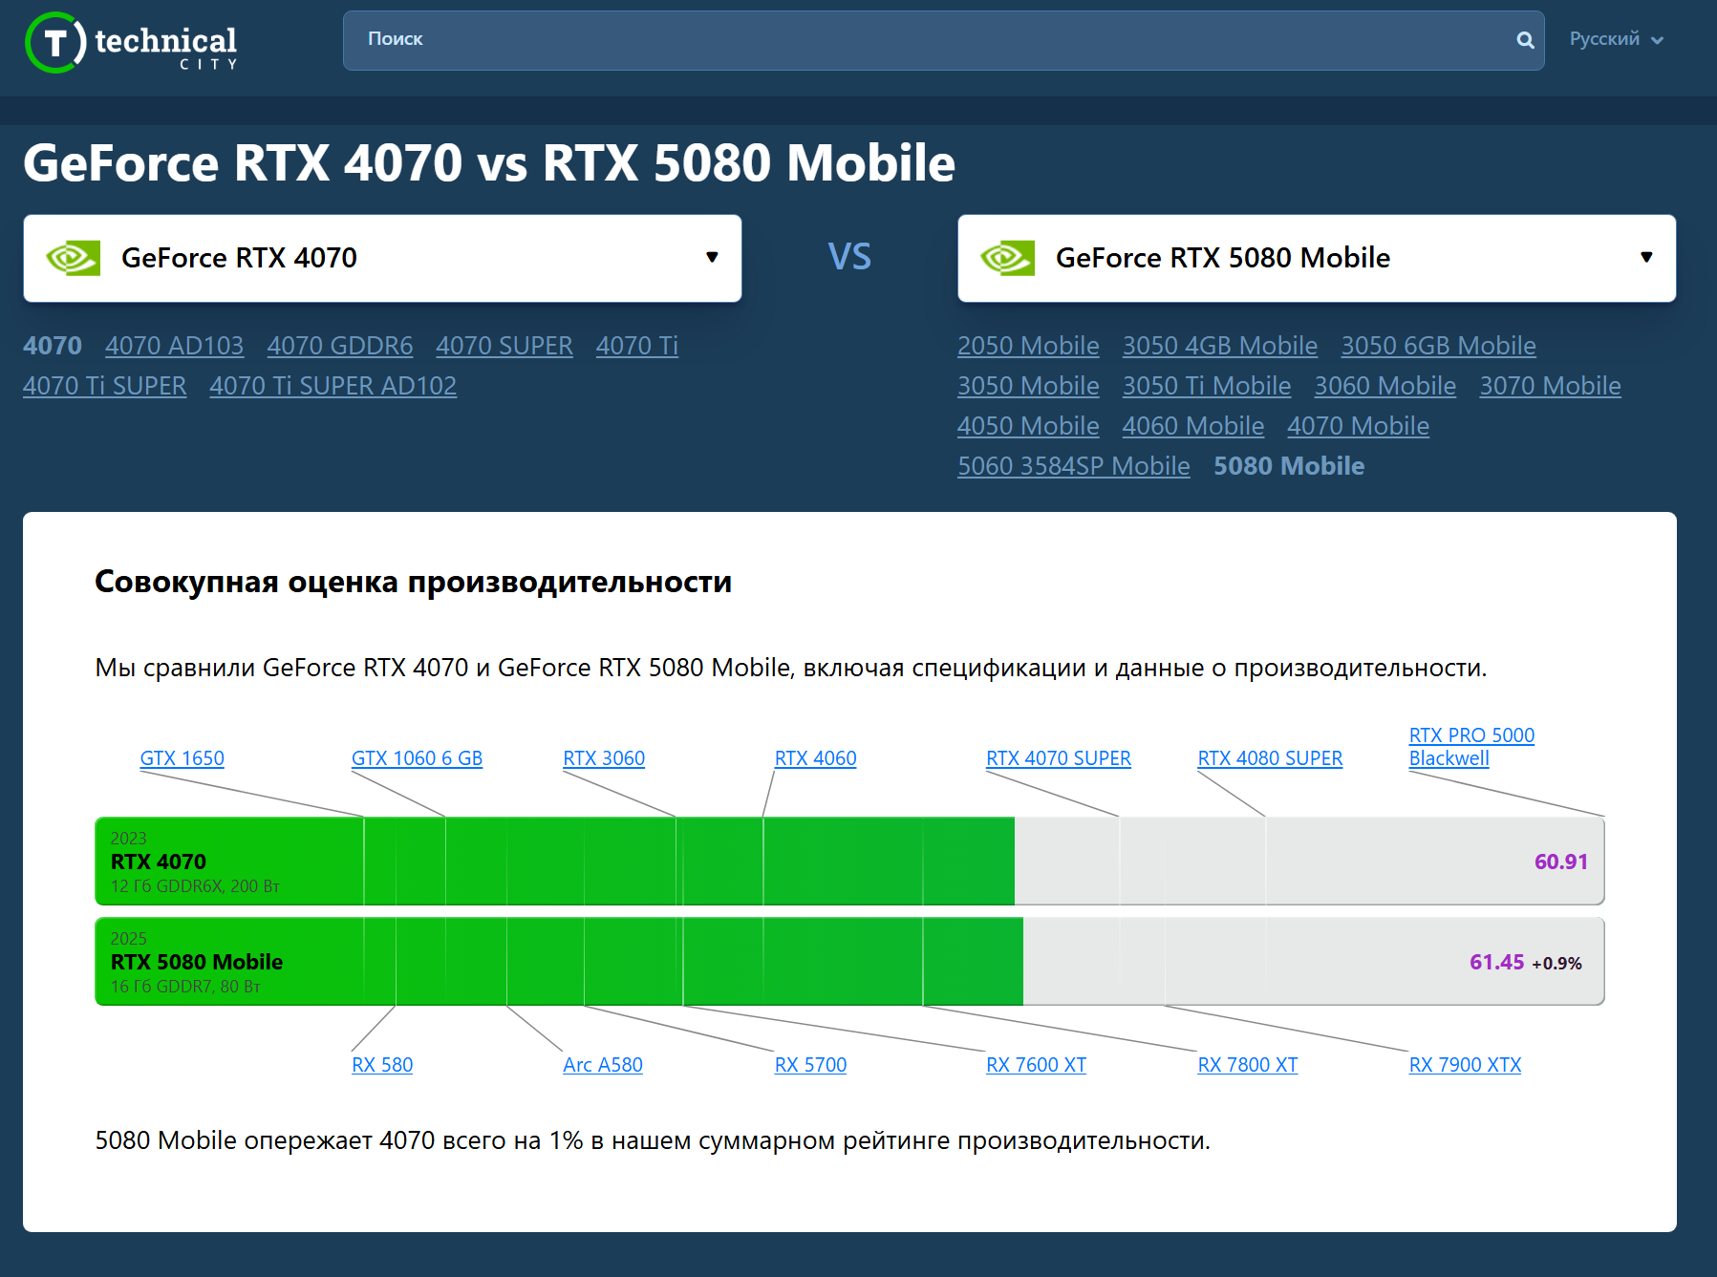Click the NVIDIA logo beside GeForce RTX 4070
Screen dimensions: 1717x1277
(x=74, y=258)
